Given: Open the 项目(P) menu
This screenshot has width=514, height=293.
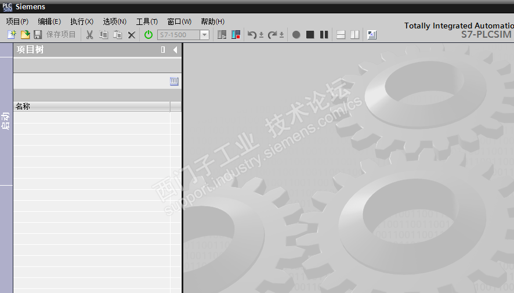Looking at the screenshot, I should tap(17, 21).
